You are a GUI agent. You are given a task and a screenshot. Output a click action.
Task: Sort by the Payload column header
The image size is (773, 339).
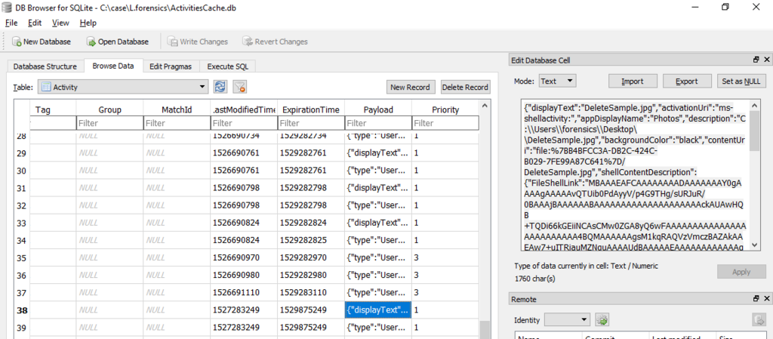377,109
